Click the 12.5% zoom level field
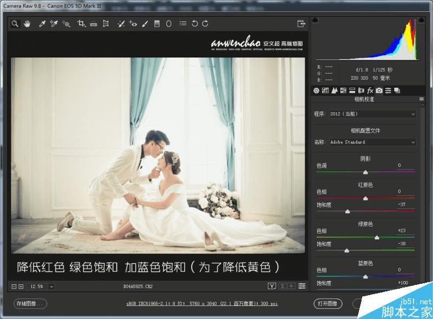The width and height of the screenshot is (433, 319). pos(37,287)
